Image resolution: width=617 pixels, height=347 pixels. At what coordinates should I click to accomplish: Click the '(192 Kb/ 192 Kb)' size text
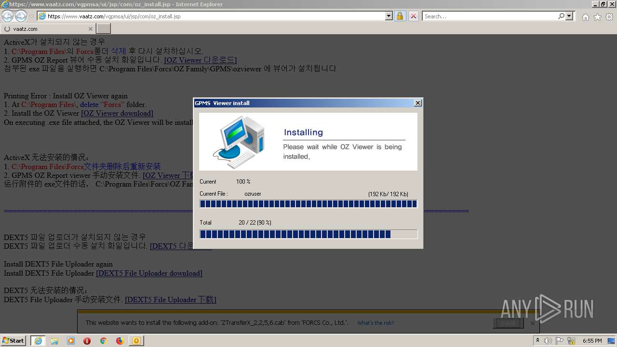tap(388, 194)
